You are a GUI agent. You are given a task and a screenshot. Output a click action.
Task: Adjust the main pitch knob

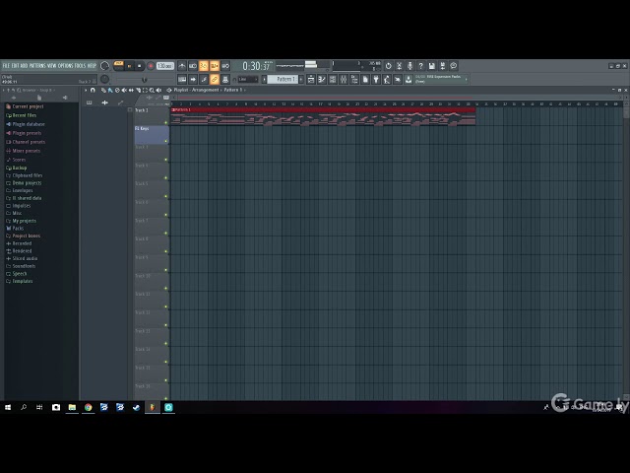(104, 79)
